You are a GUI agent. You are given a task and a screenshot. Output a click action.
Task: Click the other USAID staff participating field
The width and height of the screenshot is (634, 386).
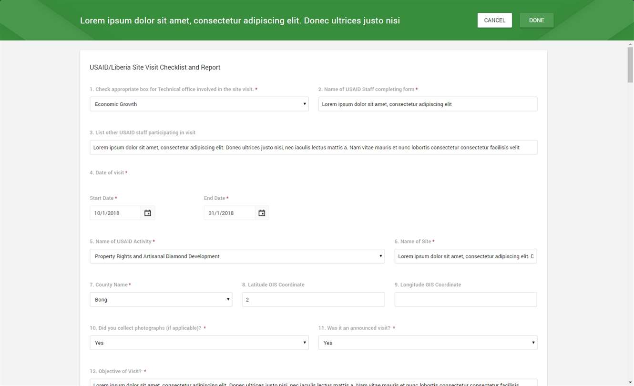pos(313,148)
